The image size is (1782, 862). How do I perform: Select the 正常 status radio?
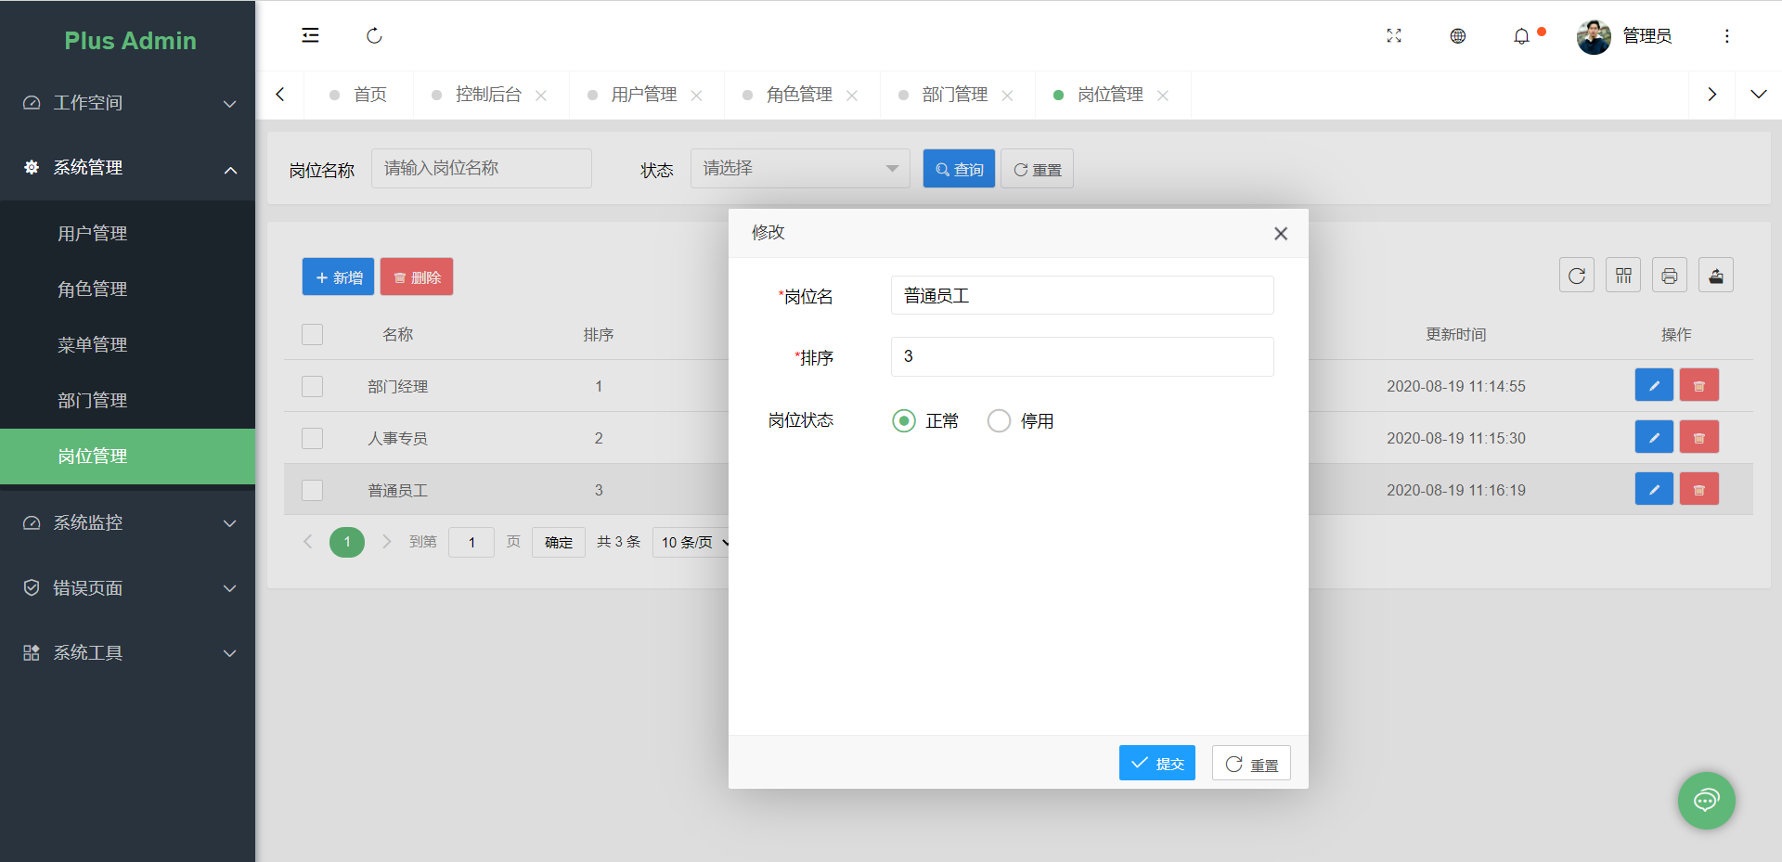925,421
